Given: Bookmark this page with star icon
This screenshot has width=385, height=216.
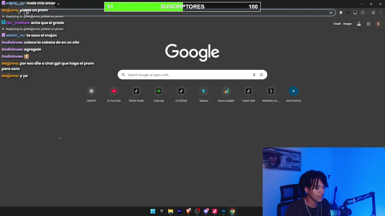Looking at the screenshot, I should pyautogui.click(x=331, y=13).
